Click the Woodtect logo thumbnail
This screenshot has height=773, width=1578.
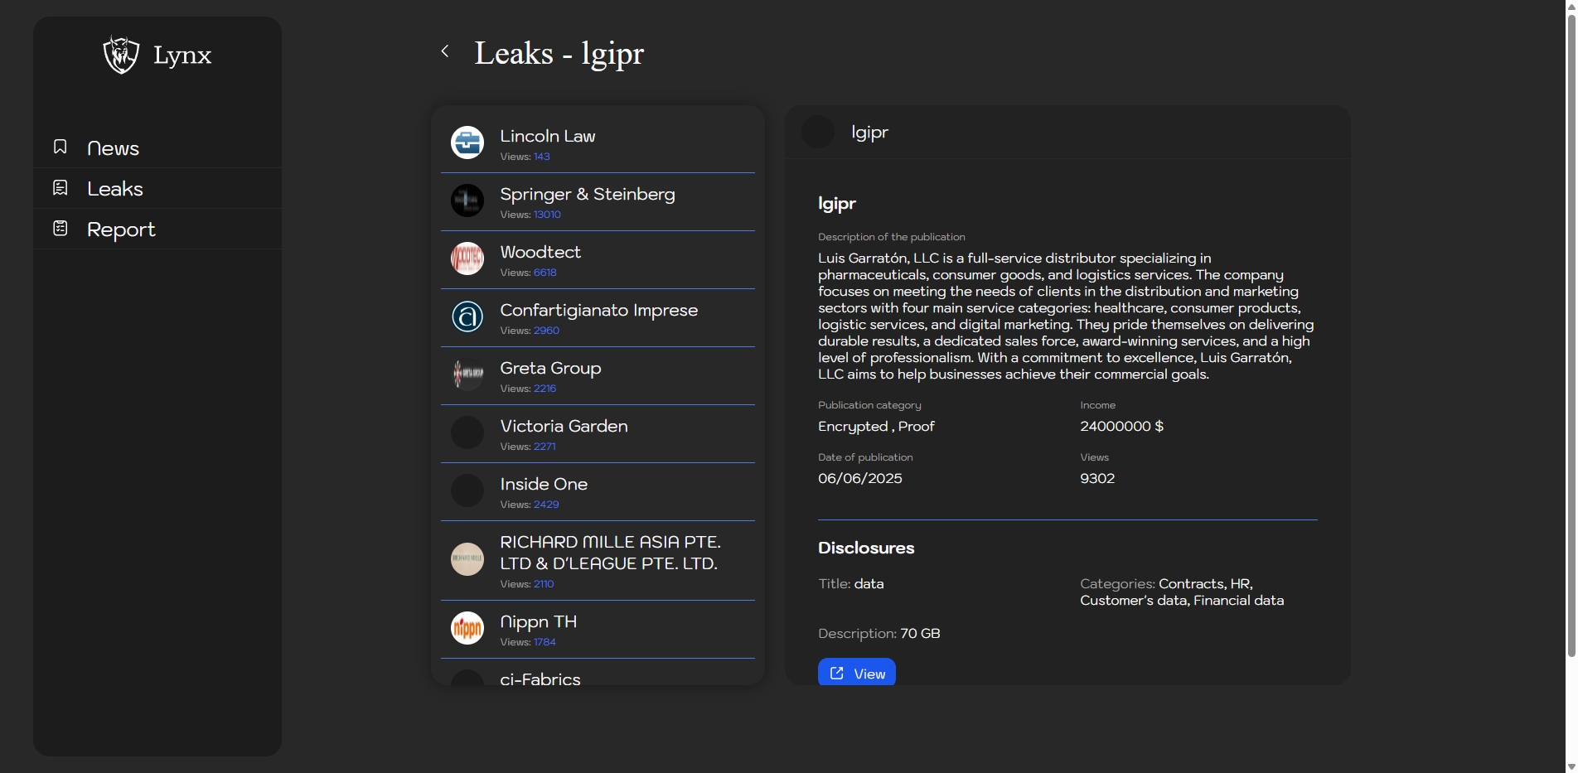(x=467, y=258)
